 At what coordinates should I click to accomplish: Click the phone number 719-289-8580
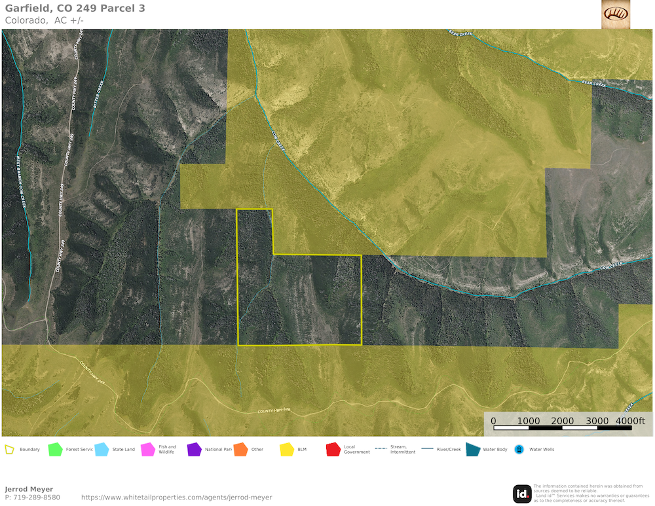[33, 497]
